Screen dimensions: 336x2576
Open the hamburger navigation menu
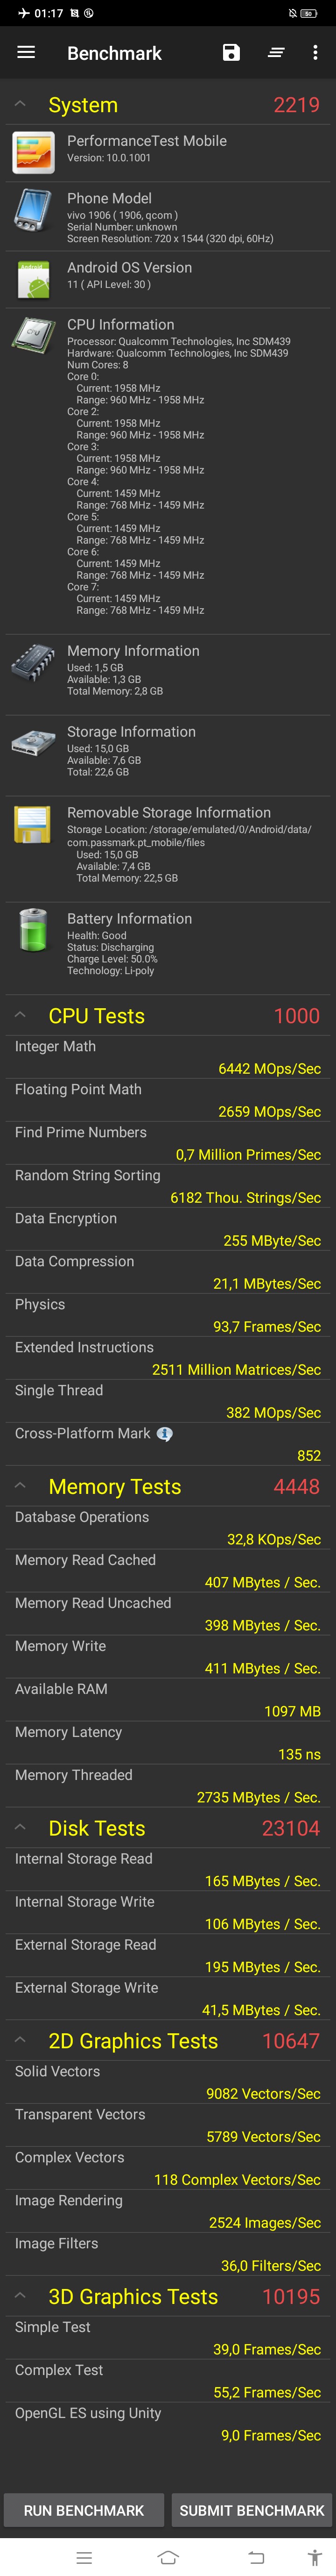[x=26, y=52]
